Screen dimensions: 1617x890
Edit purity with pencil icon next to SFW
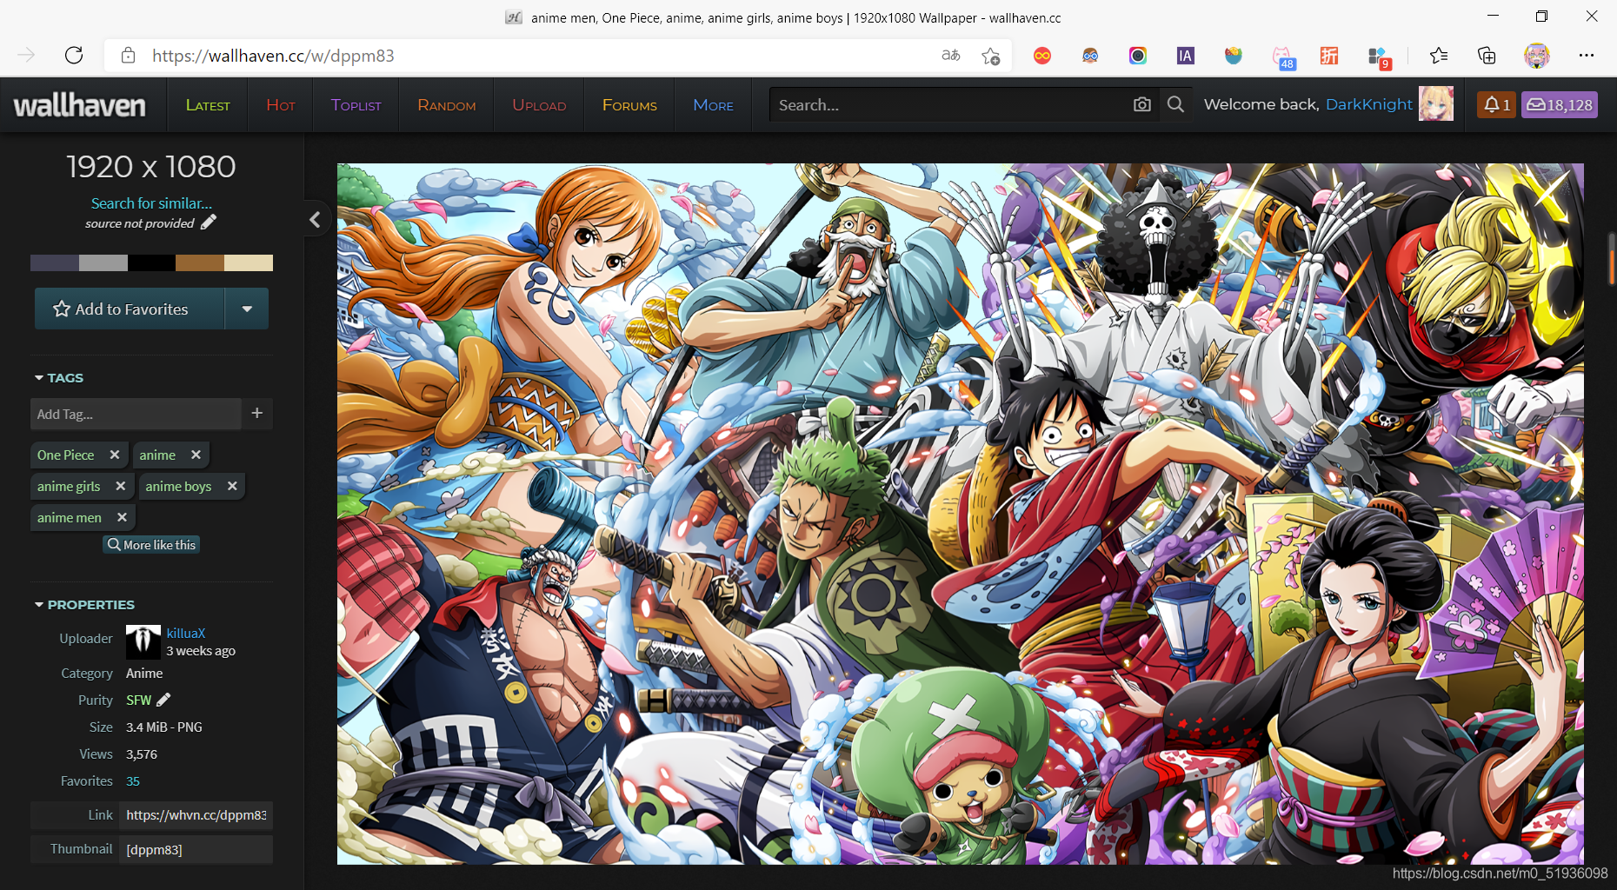[x=163, y=700]
